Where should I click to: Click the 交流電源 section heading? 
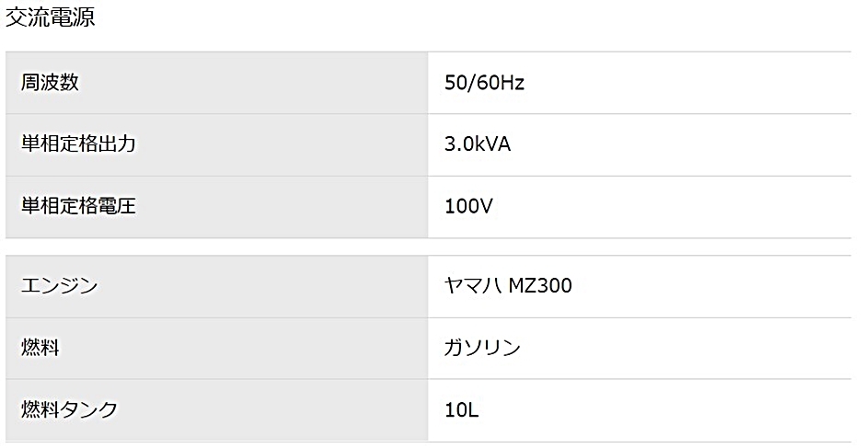[51, 16]
